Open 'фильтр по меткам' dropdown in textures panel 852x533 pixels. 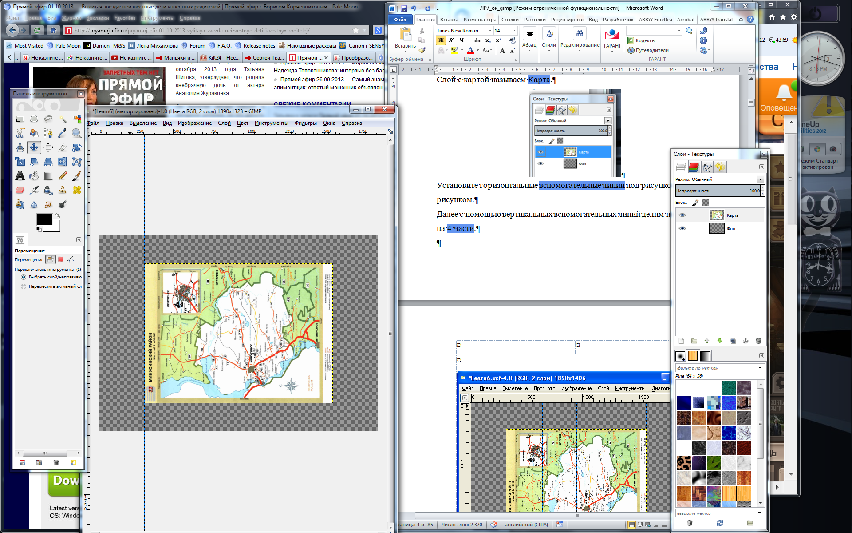tap(760, 368)
